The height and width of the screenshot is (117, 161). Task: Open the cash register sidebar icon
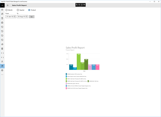2,14
